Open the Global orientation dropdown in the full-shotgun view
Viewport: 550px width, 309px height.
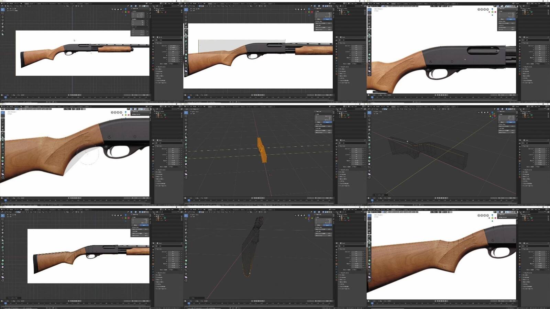click(x=67, y=6)
